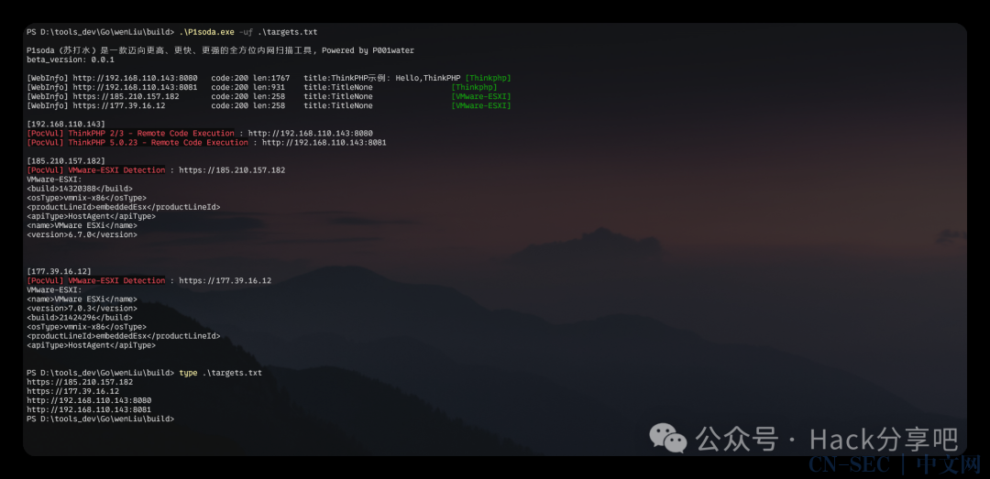Click the '<version>6.7.0</version>' line
This screenshot has width=990, height=479.
[x=82, y=234]
